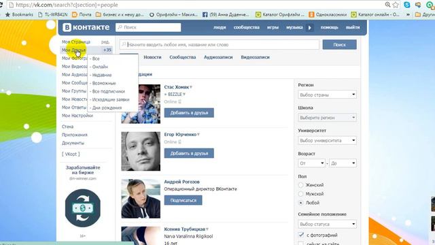Open Егор Юрченко profile photo
The height and width of the screenshot is (245, 435).
pos(141,151)
